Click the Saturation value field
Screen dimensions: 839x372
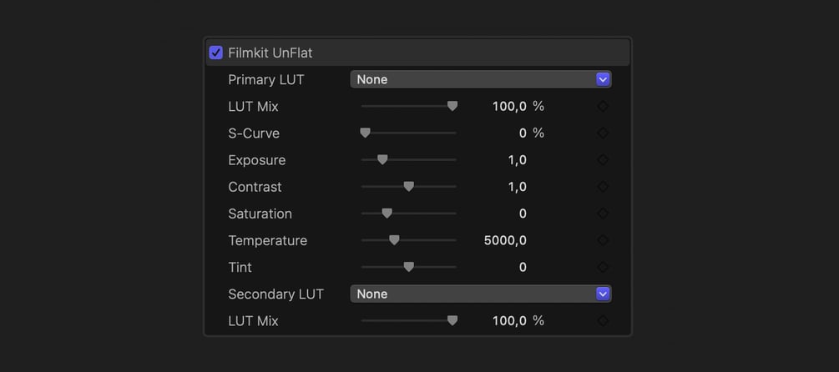[x=523, y=214]
